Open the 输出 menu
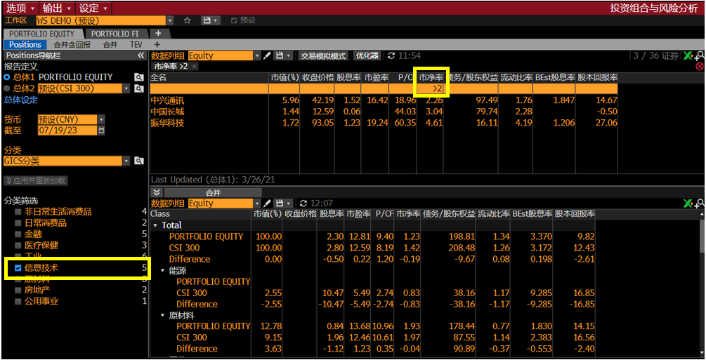This screenshot has width=706, height=360. pos(56,8)
